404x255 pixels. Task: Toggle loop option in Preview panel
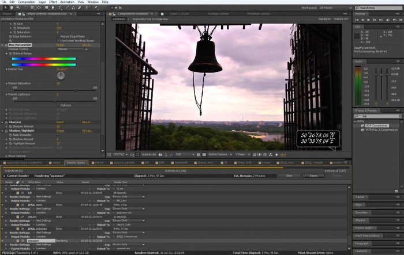[394, 20]
